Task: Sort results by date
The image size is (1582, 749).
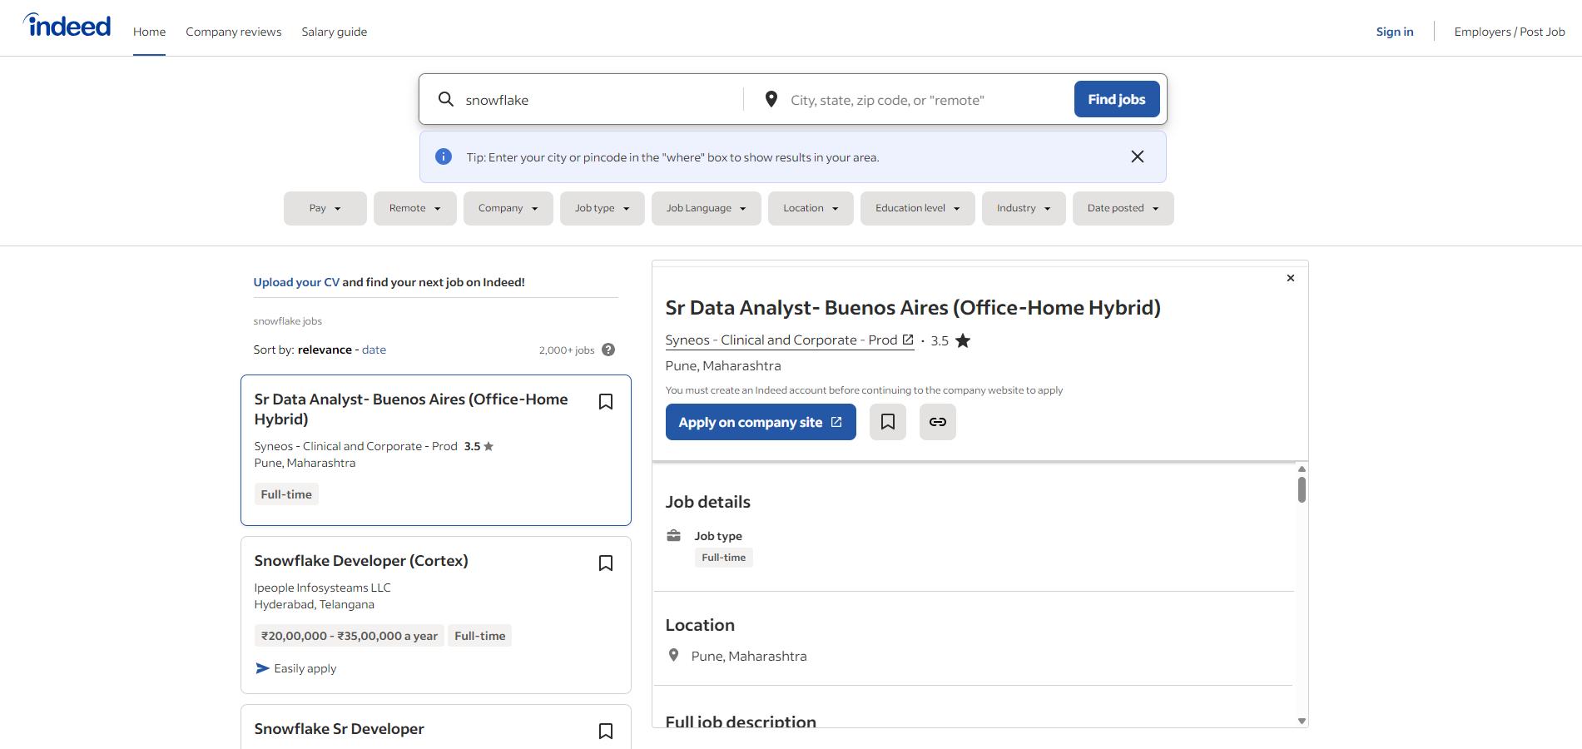Action: [x=374, y=350]
